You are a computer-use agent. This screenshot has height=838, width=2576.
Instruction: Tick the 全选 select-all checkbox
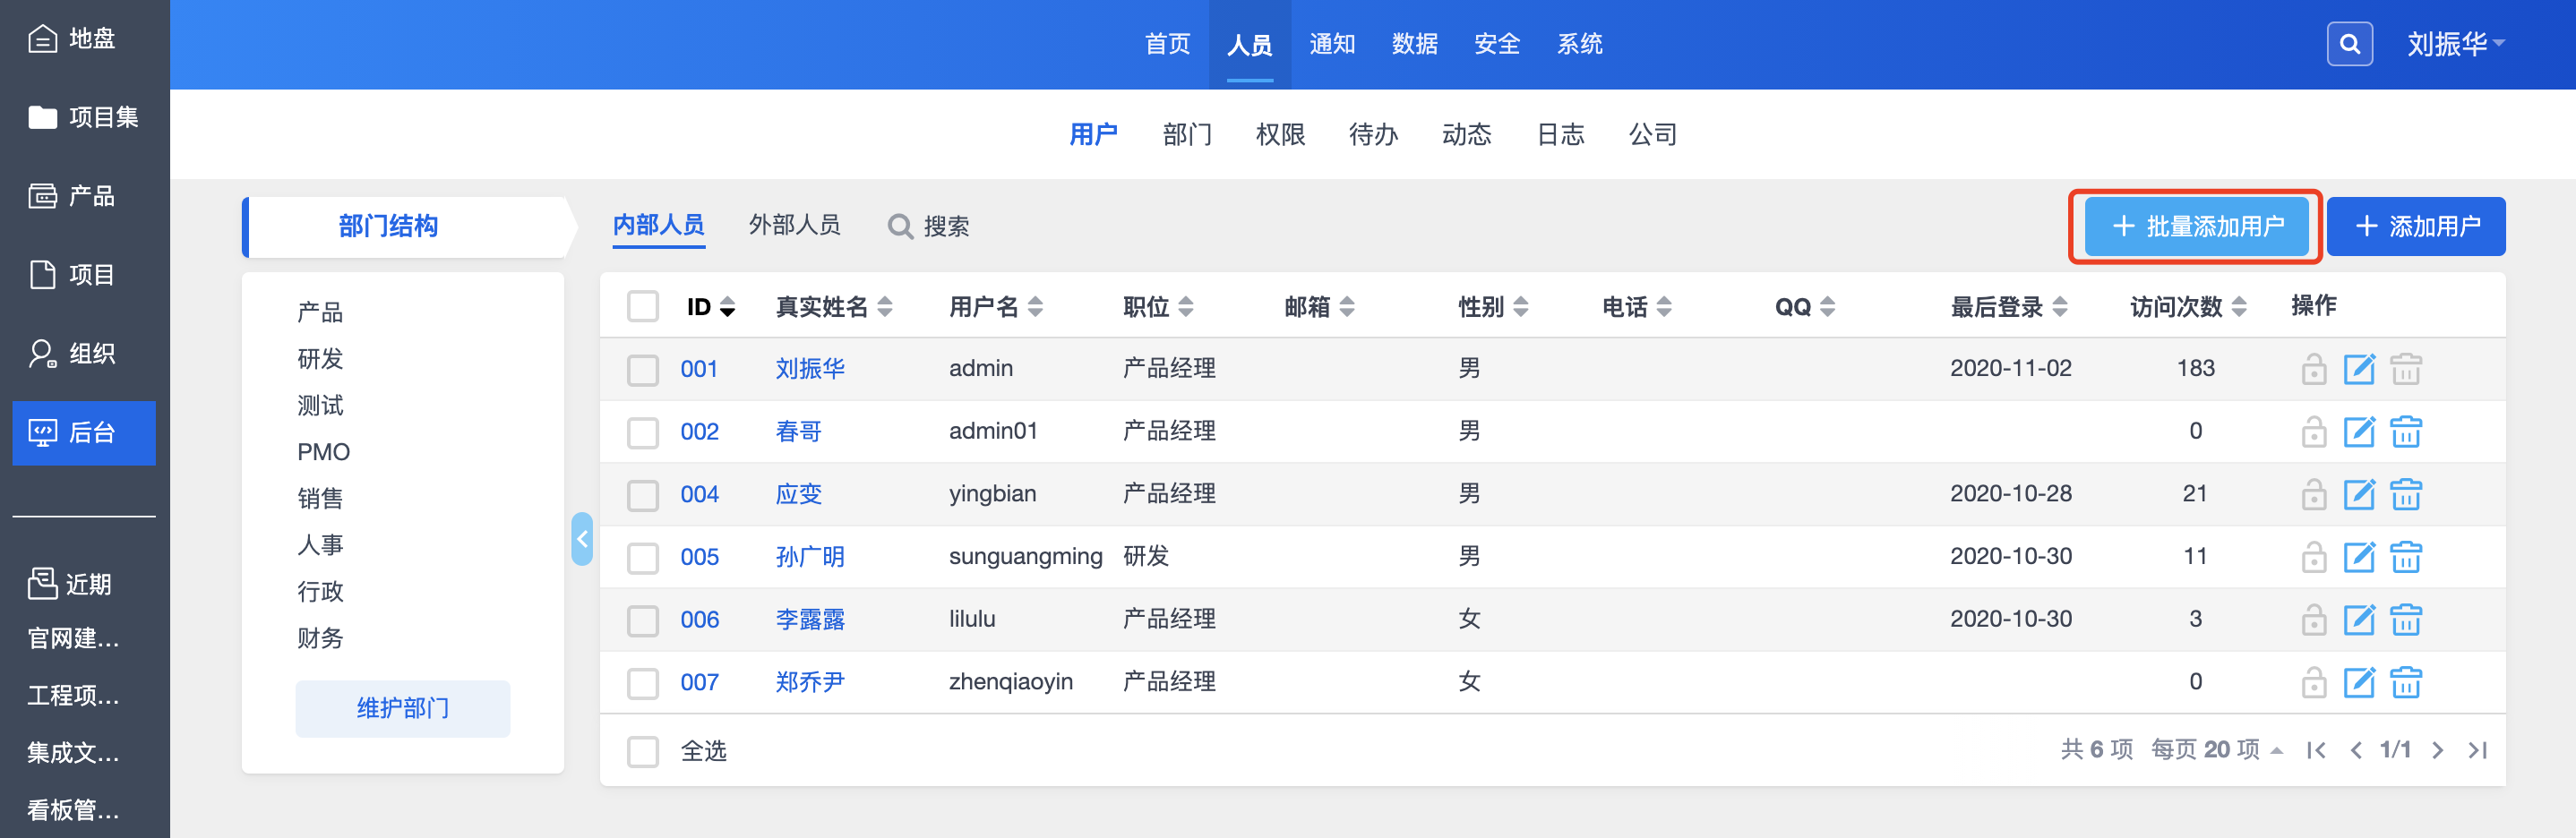click(643, 751)
